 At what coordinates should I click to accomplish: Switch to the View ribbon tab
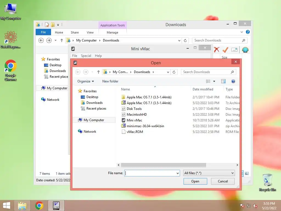click(x=90, y=32)
